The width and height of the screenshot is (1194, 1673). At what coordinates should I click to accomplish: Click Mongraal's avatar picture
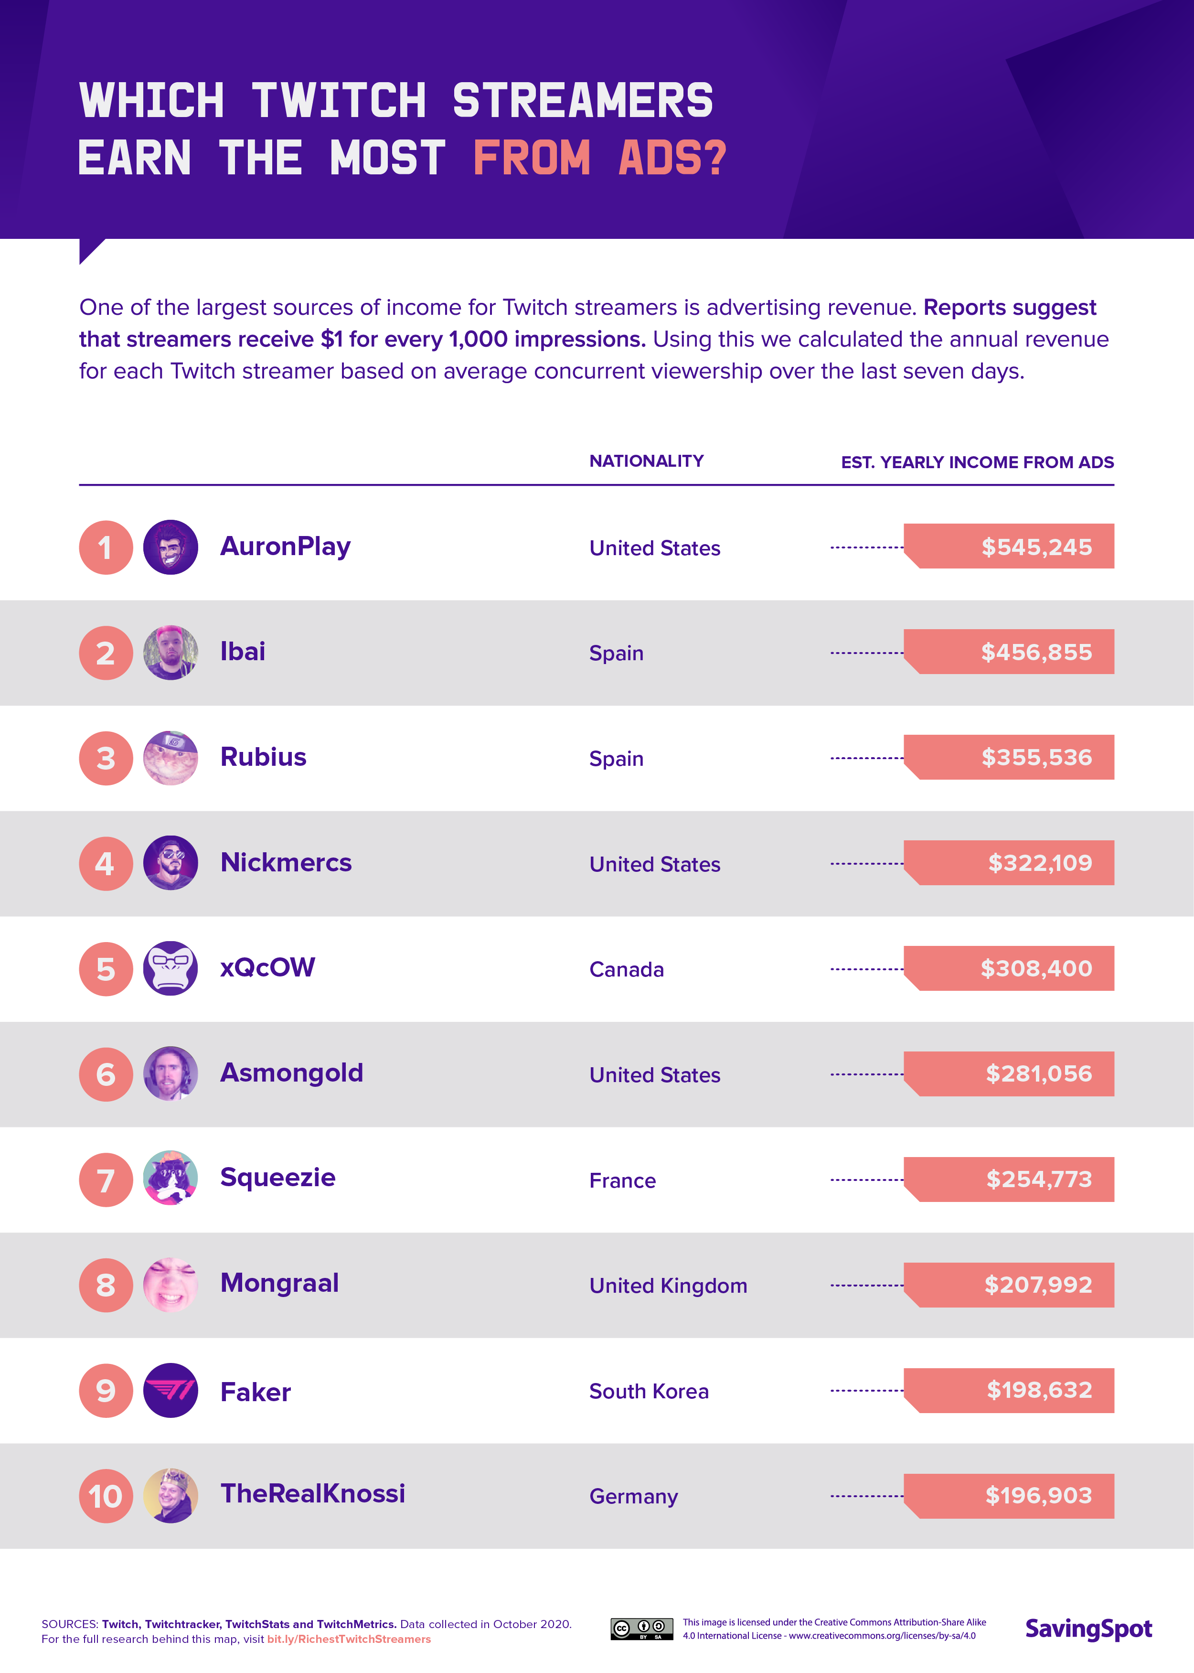point(171,1285)
